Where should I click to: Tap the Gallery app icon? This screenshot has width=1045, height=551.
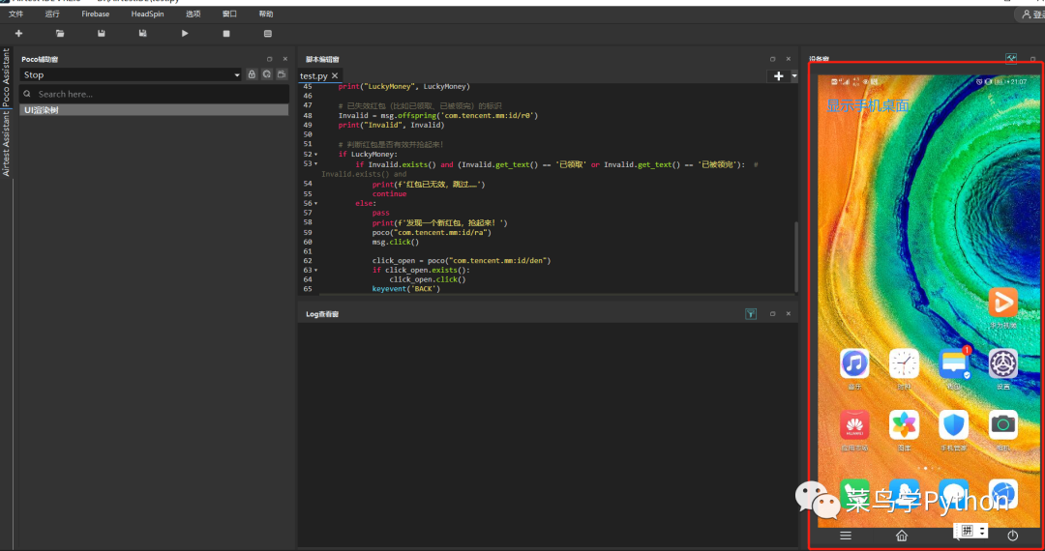[x=904, y=425]
